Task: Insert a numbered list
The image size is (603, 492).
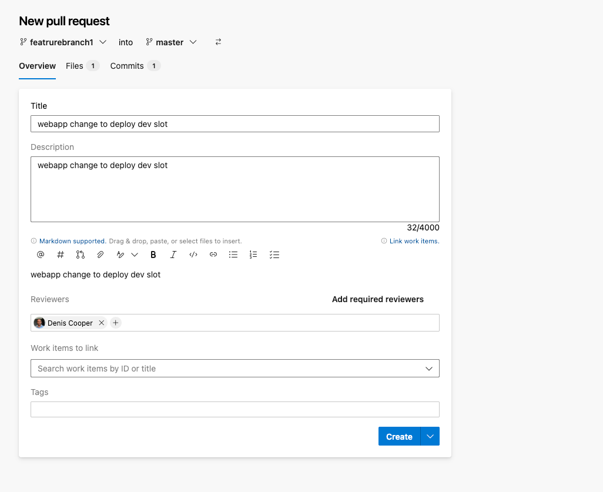Action: tap(253, 255)
